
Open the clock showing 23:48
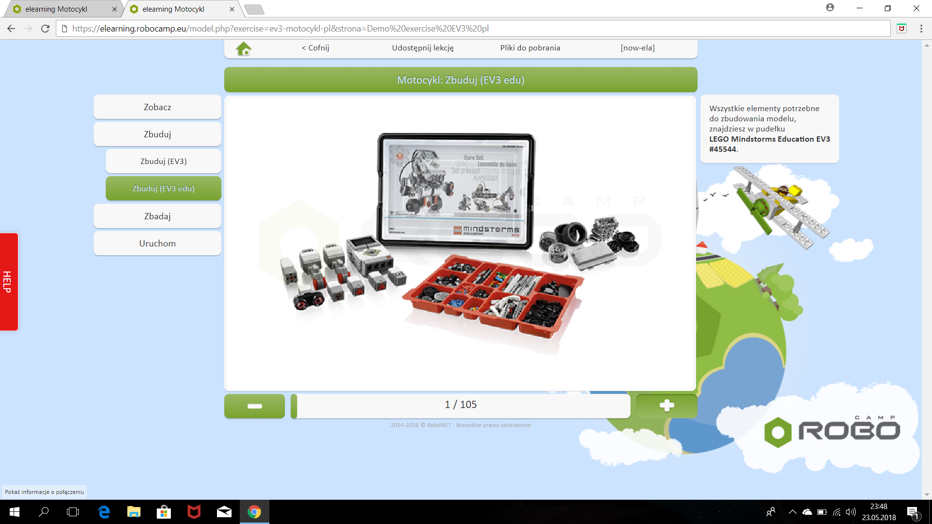click(879, 512)
